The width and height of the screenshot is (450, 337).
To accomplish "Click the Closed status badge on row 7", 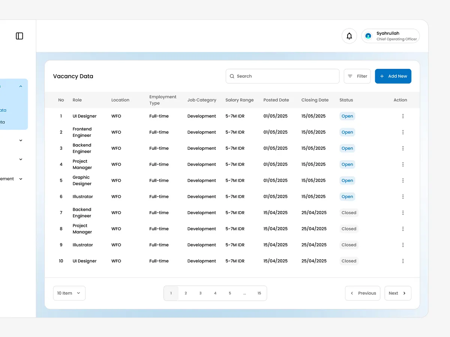I will [349, 212].
